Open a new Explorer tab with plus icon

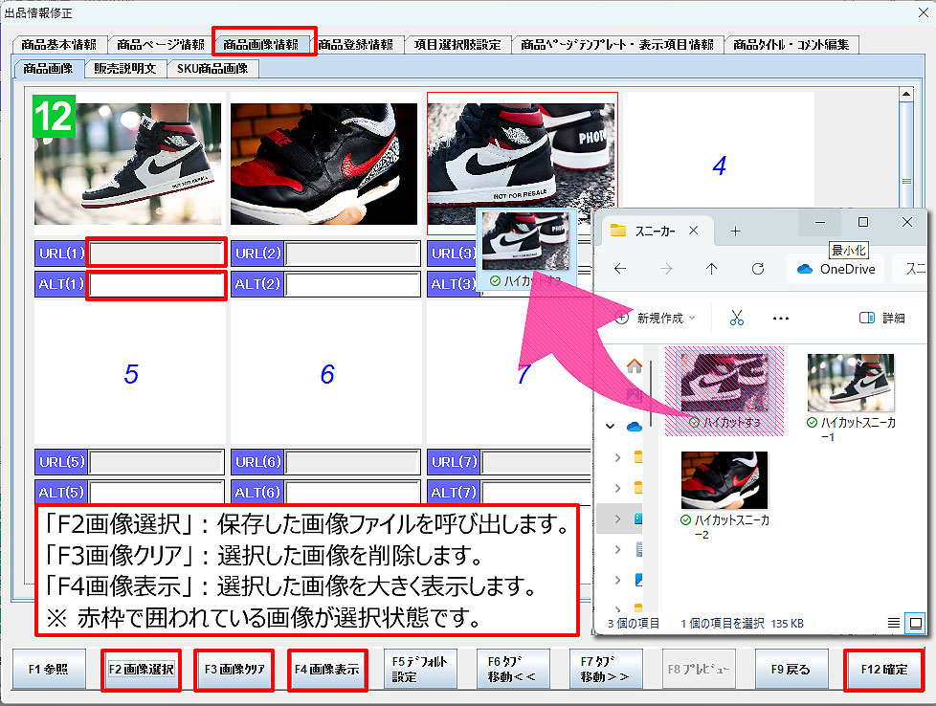click(734, 231)
